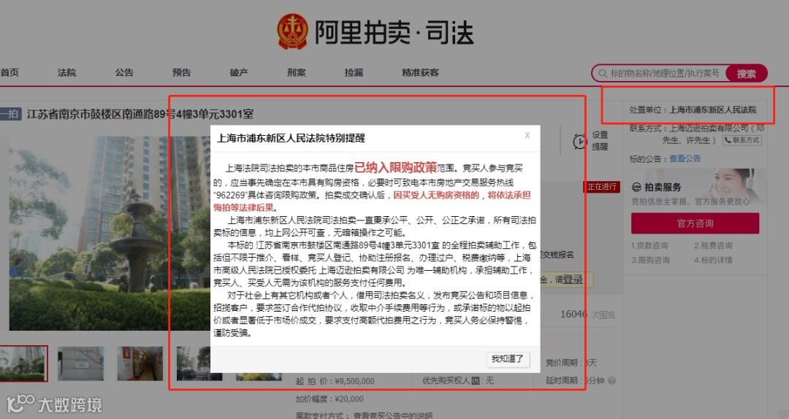Screen dimensions: 789x419
Task: Open the 破产 navigation item
Action: tap(239, 72)
